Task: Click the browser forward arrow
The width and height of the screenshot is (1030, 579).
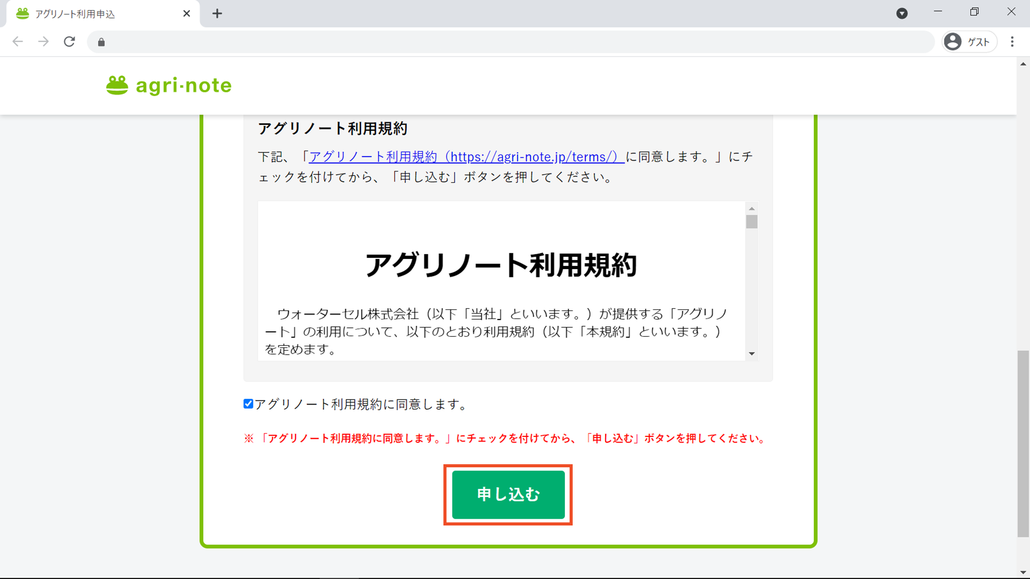Action: point(44,42)
